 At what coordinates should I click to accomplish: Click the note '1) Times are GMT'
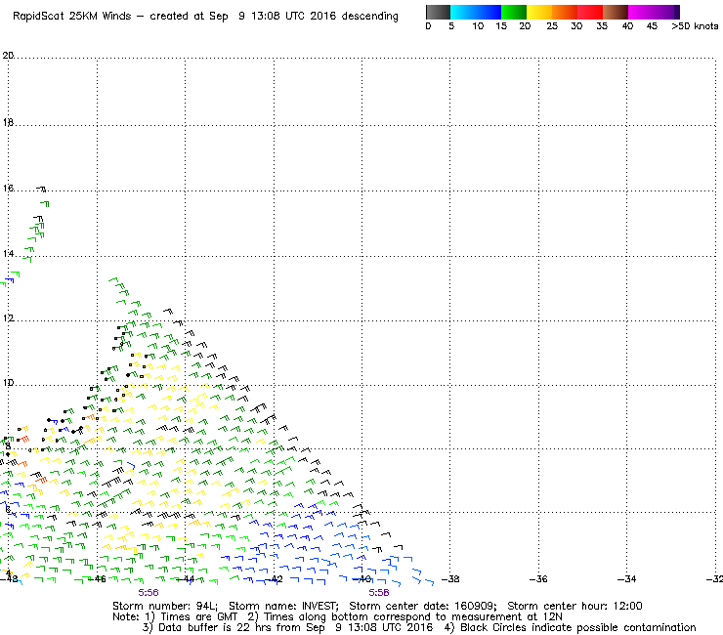(191, 616)
